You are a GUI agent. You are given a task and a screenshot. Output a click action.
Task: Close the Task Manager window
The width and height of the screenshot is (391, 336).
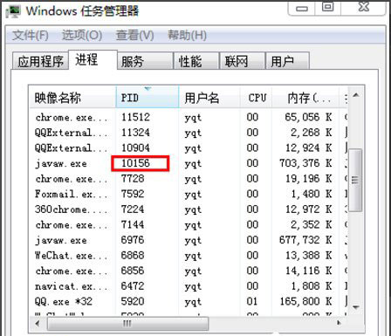(364, 7)
